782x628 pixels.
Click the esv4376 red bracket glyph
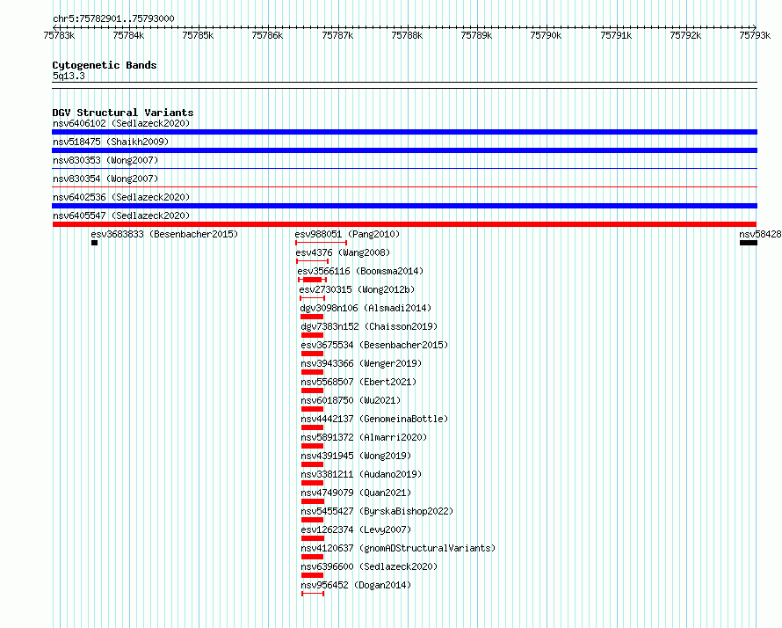312,261
